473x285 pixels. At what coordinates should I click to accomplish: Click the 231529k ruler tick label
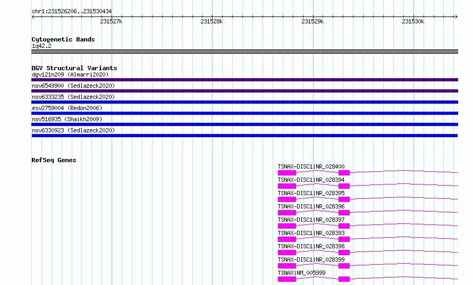pos(312,21)
